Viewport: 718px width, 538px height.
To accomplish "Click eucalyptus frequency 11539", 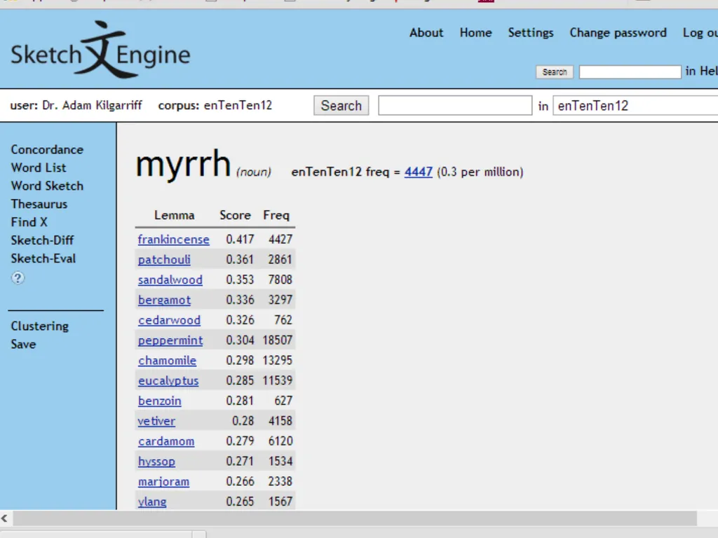I will [x=277, y=380].
